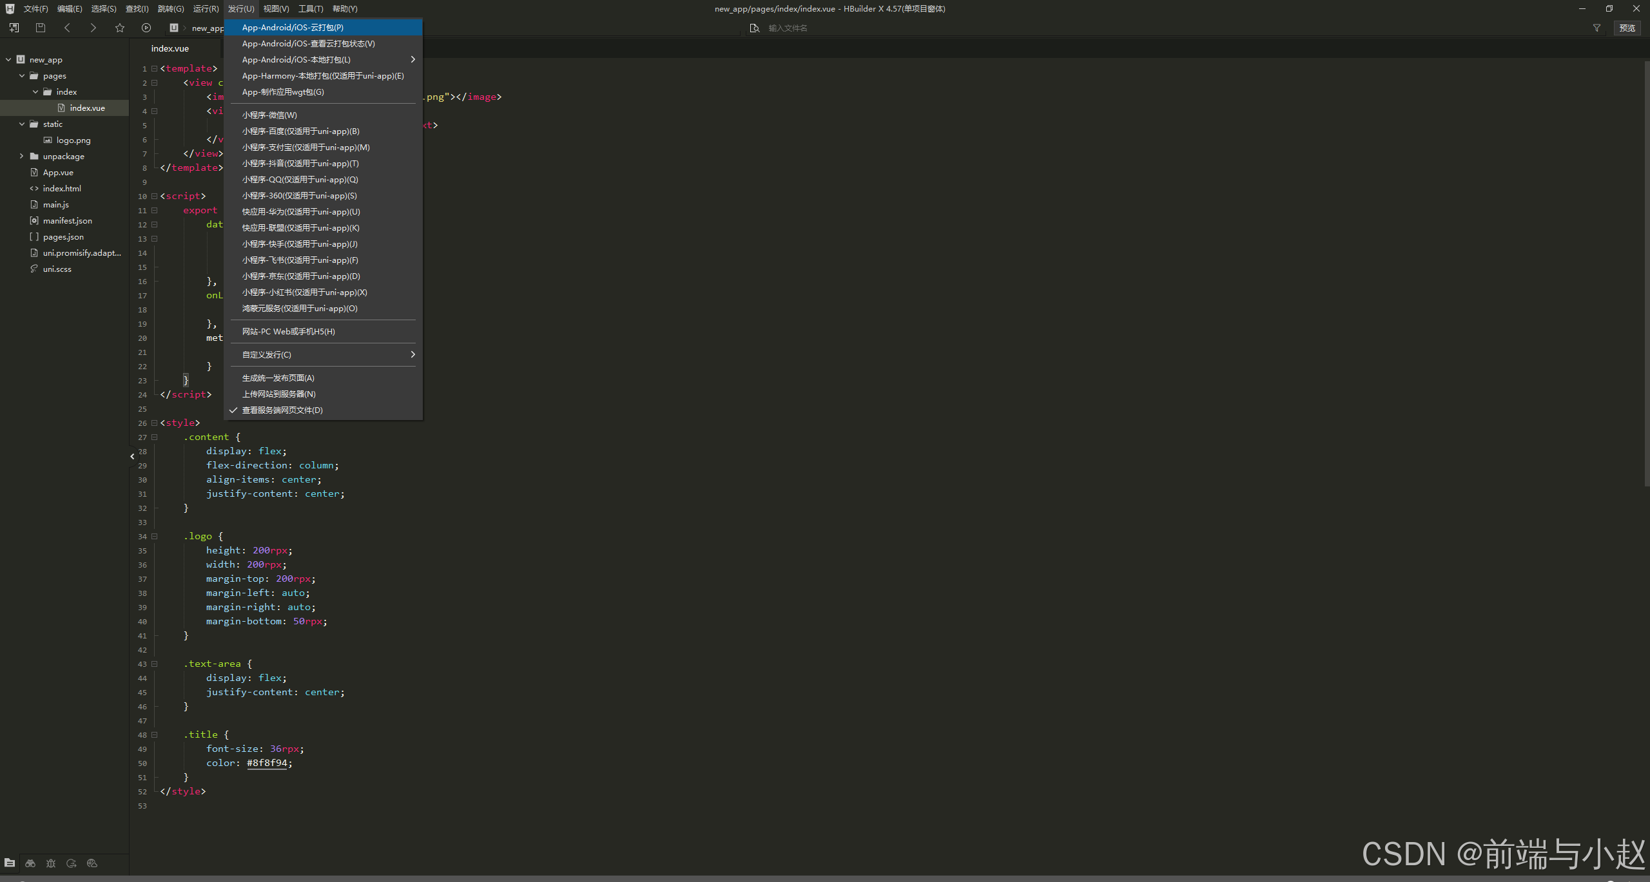The width and height of the screenshot is (1650, 882).
Task: Click the 输入文件名 file search field
Action: [x=788, y=28]
